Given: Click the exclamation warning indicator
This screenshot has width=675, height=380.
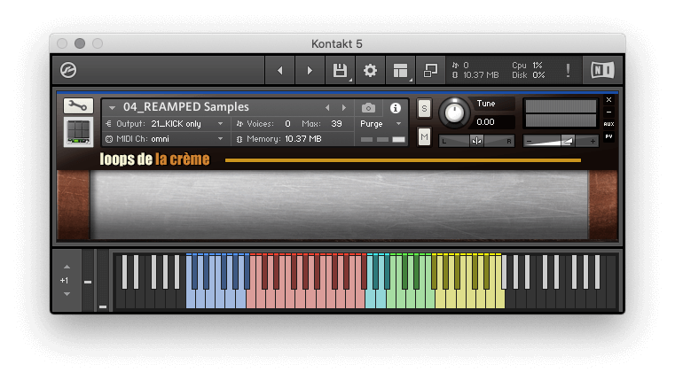Looking at the screenshot, I should (x=568, y=71).
